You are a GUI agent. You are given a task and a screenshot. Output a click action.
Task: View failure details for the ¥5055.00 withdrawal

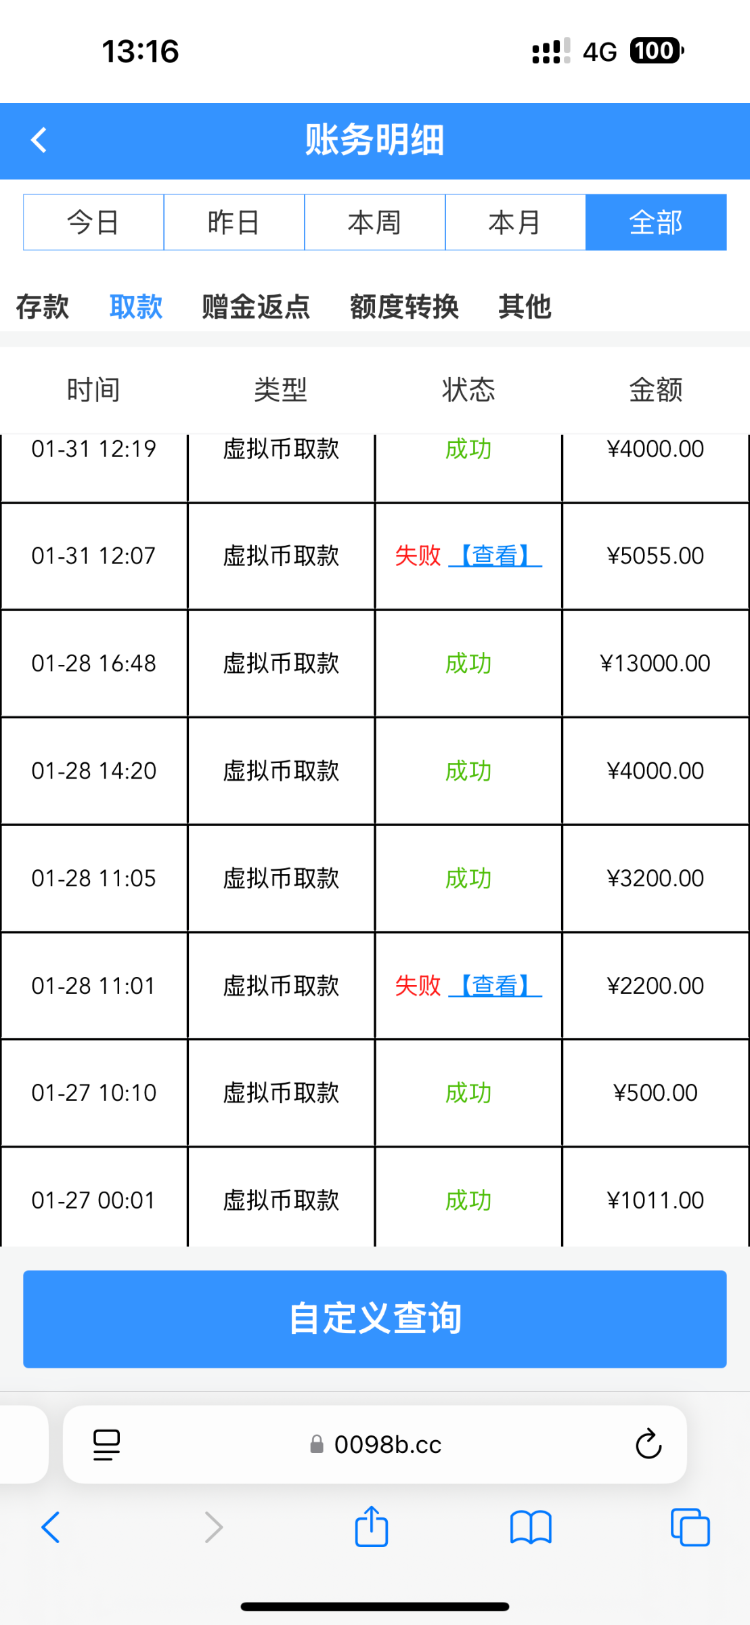[495, 556]
